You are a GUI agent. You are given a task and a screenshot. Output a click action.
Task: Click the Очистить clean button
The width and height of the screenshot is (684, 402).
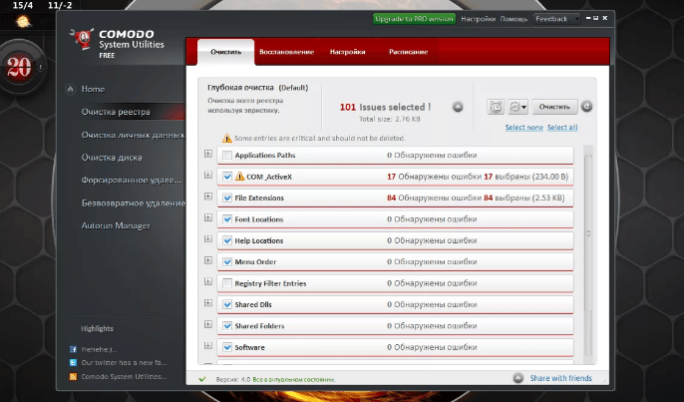tap(554, 107)
